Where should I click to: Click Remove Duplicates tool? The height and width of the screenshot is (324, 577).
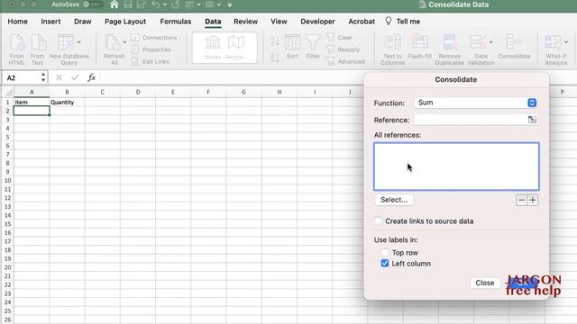[x=449, y=49]
